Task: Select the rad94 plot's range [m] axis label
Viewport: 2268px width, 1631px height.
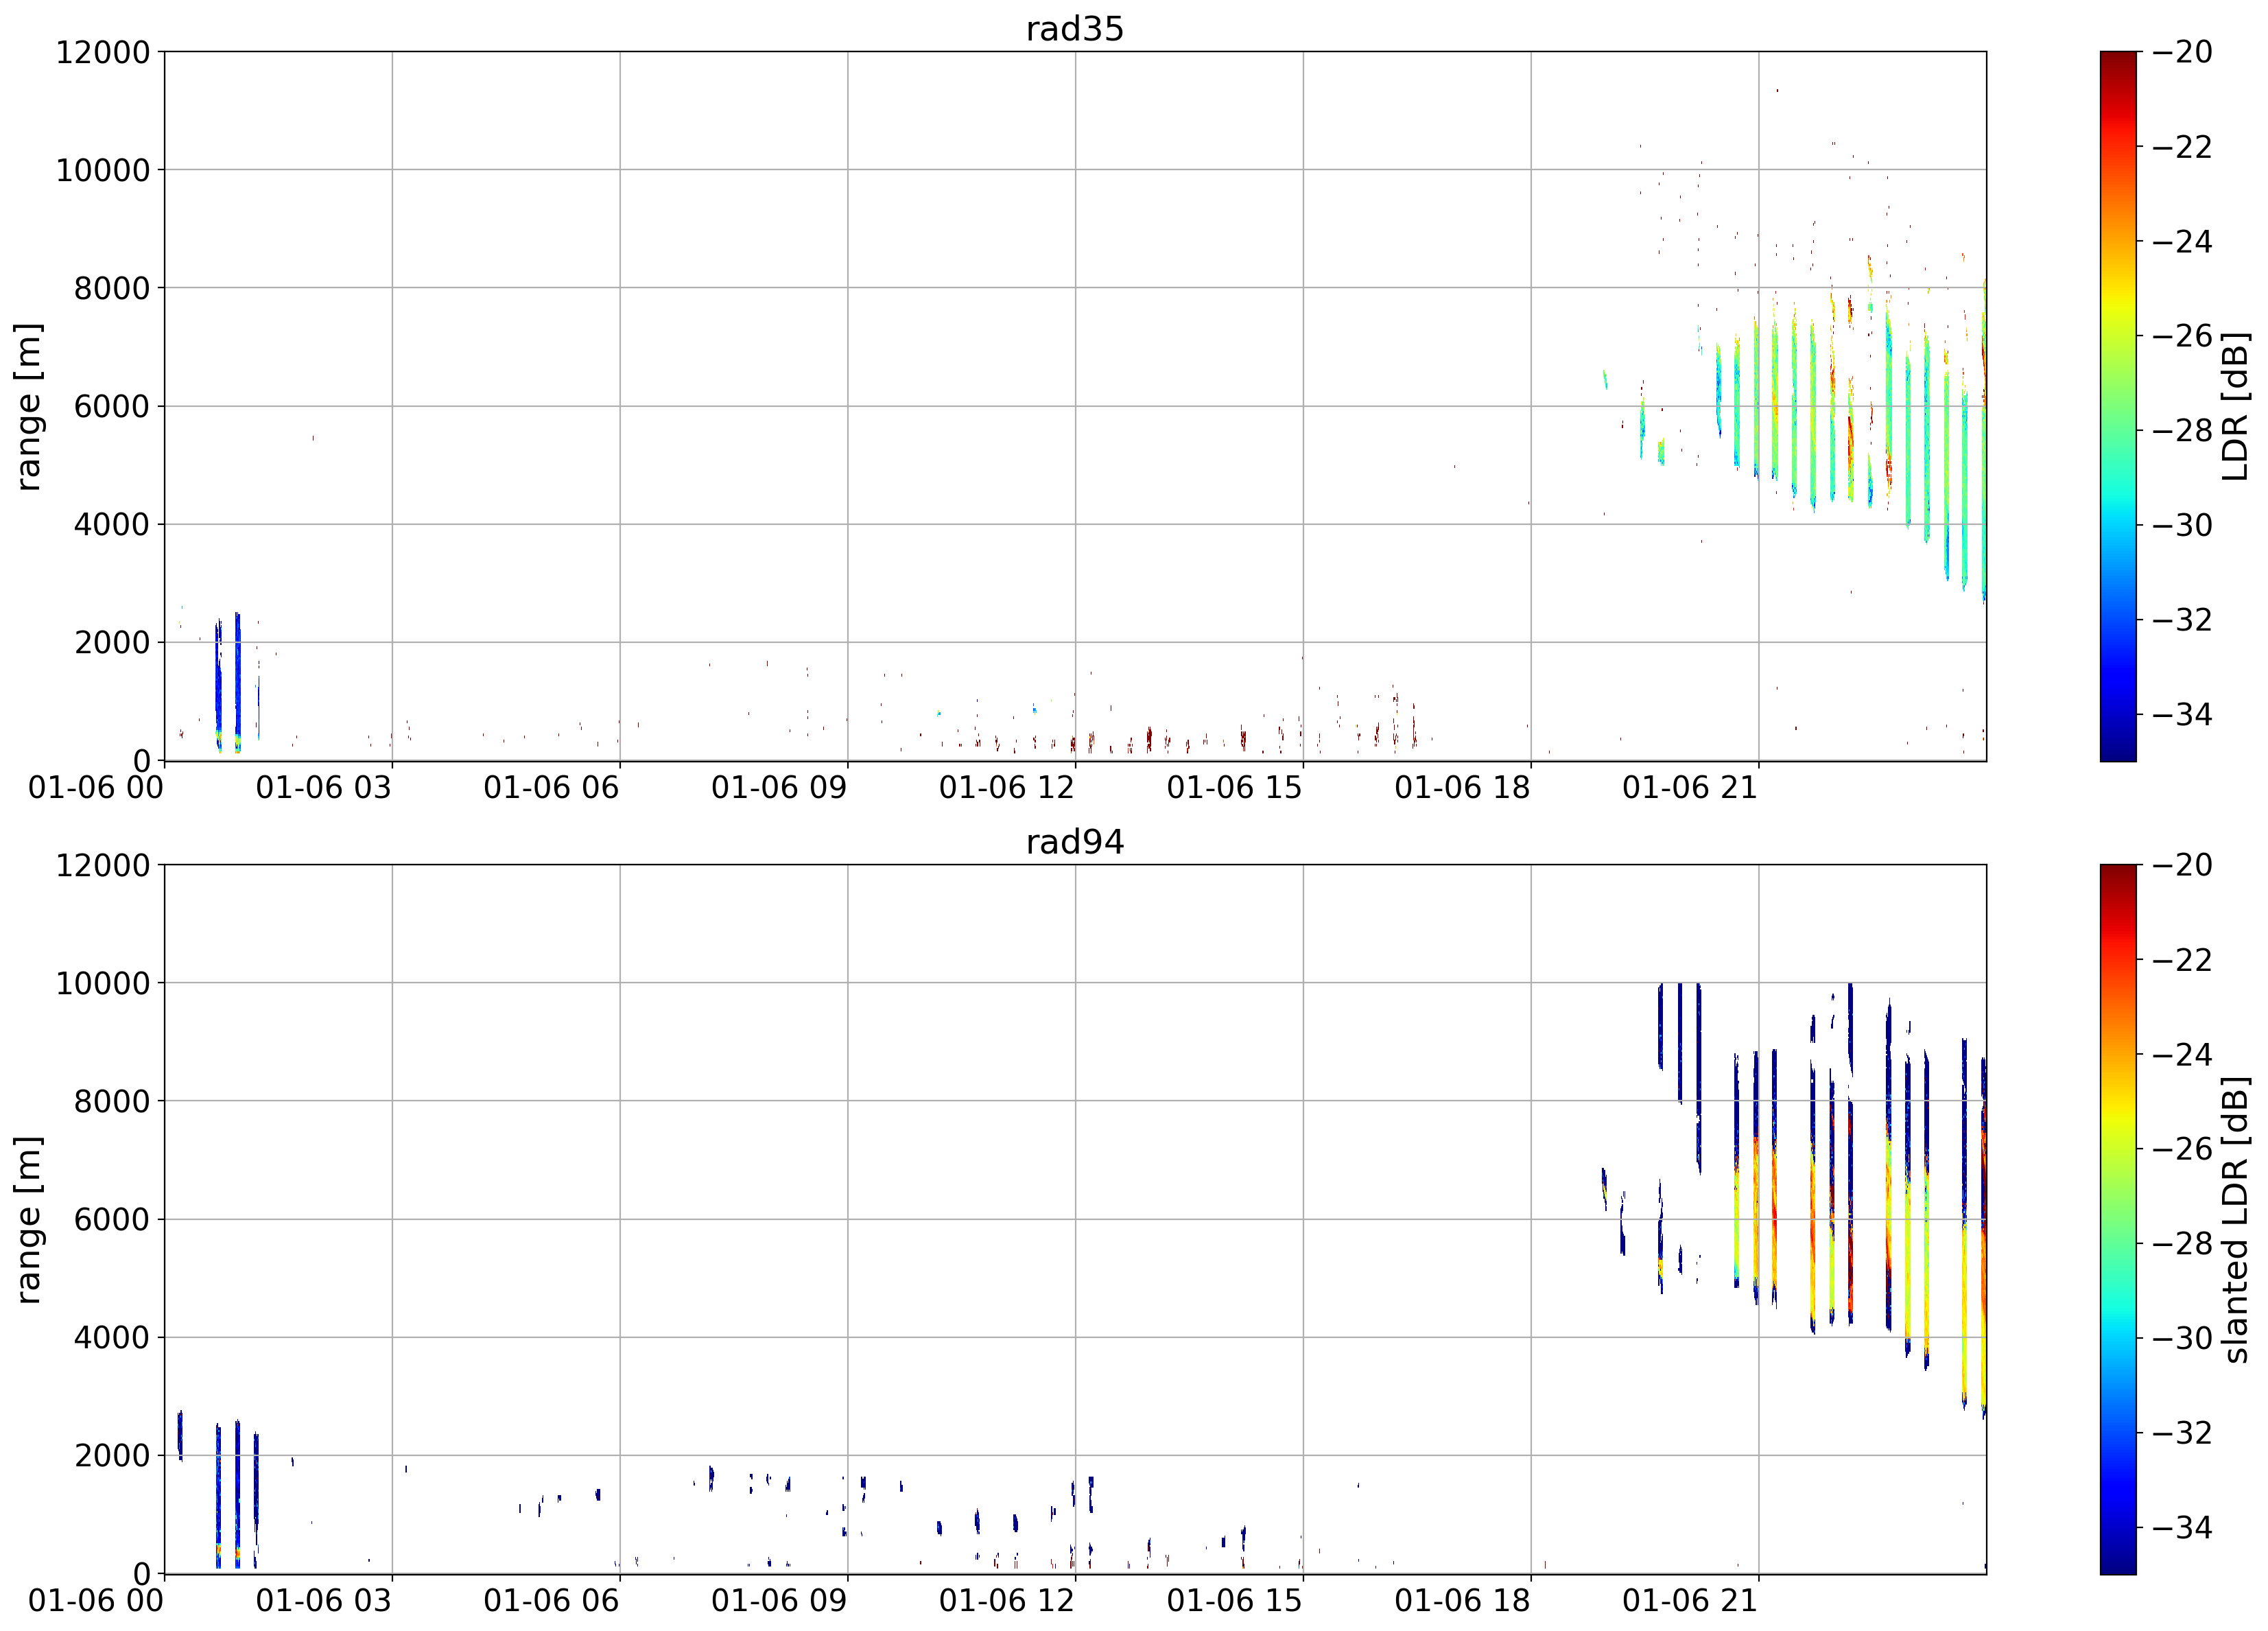Action: point(28,1219)
